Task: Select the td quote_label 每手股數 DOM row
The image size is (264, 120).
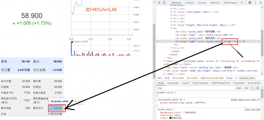Action: pyautogui.click(x=198, y=32)
